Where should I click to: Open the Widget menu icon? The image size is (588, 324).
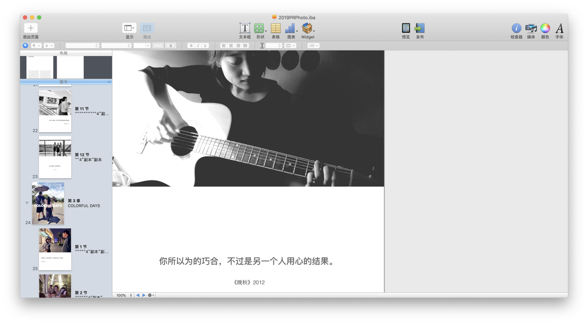(x=307, y=28)
